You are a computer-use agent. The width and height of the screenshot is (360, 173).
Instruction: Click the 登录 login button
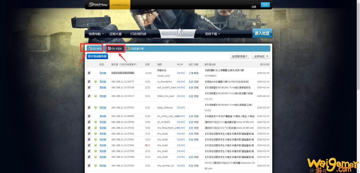click(x=265, y=5)
